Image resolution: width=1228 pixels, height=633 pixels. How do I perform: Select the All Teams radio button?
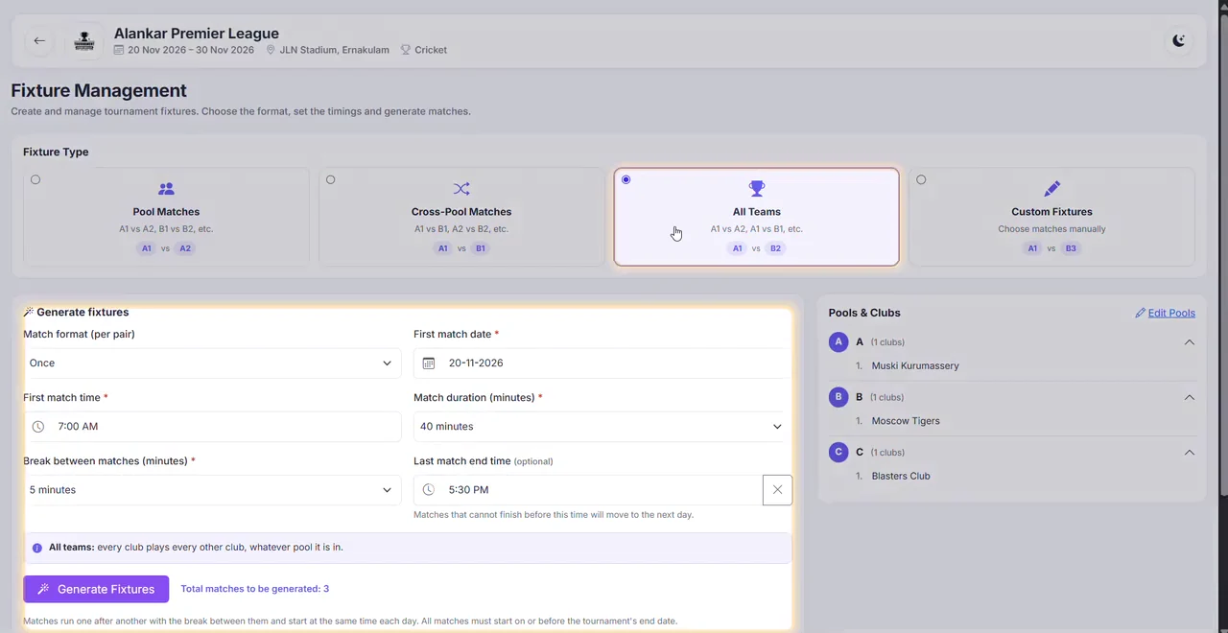coord(626,179)
